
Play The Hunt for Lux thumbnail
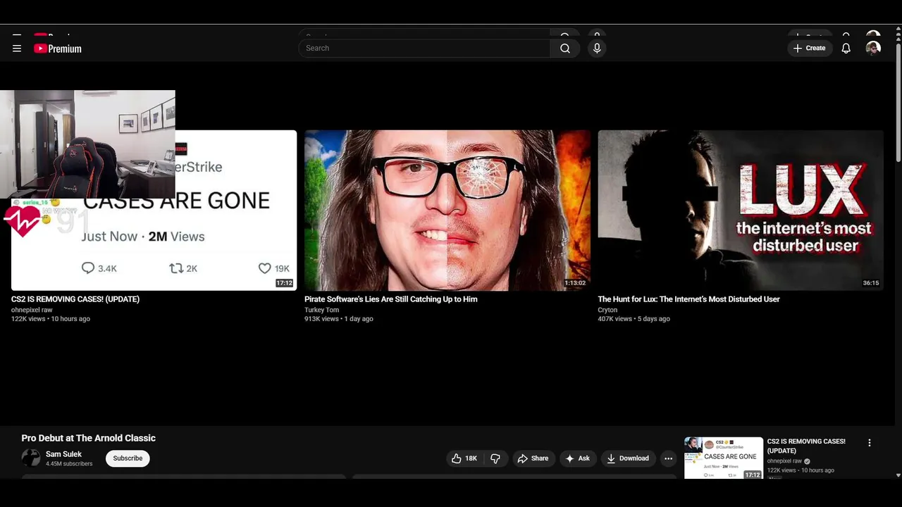click(741, 210)
